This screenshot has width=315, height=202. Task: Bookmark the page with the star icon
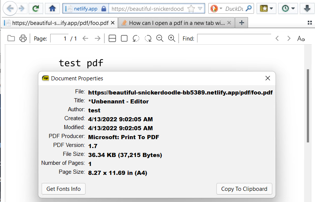pyautogui.click(x=191, y=9)
